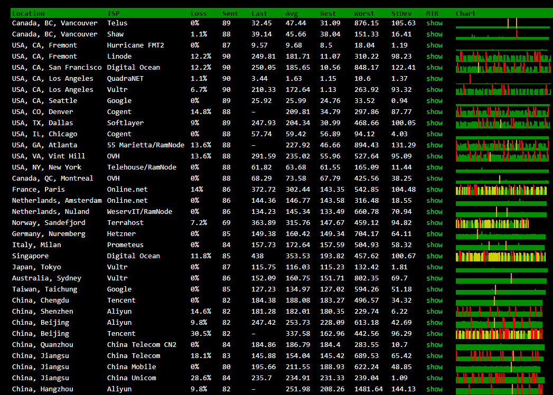553x395 pixels.
Task: Show MTR for Vancouver Telus row
Action: (434, 23)
